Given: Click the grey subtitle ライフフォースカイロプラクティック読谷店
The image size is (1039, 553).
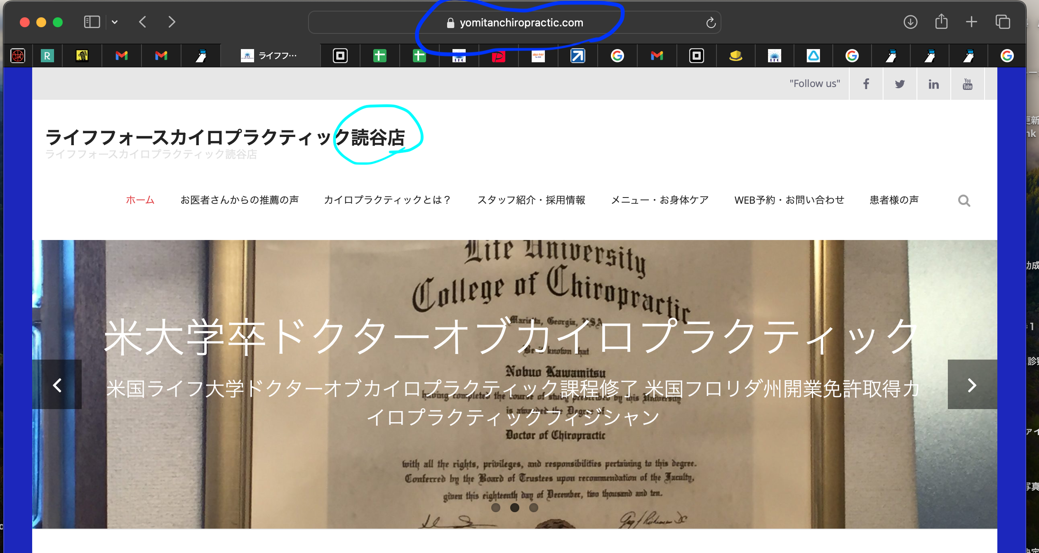Looking at the screenshot, I should (151, 155).
